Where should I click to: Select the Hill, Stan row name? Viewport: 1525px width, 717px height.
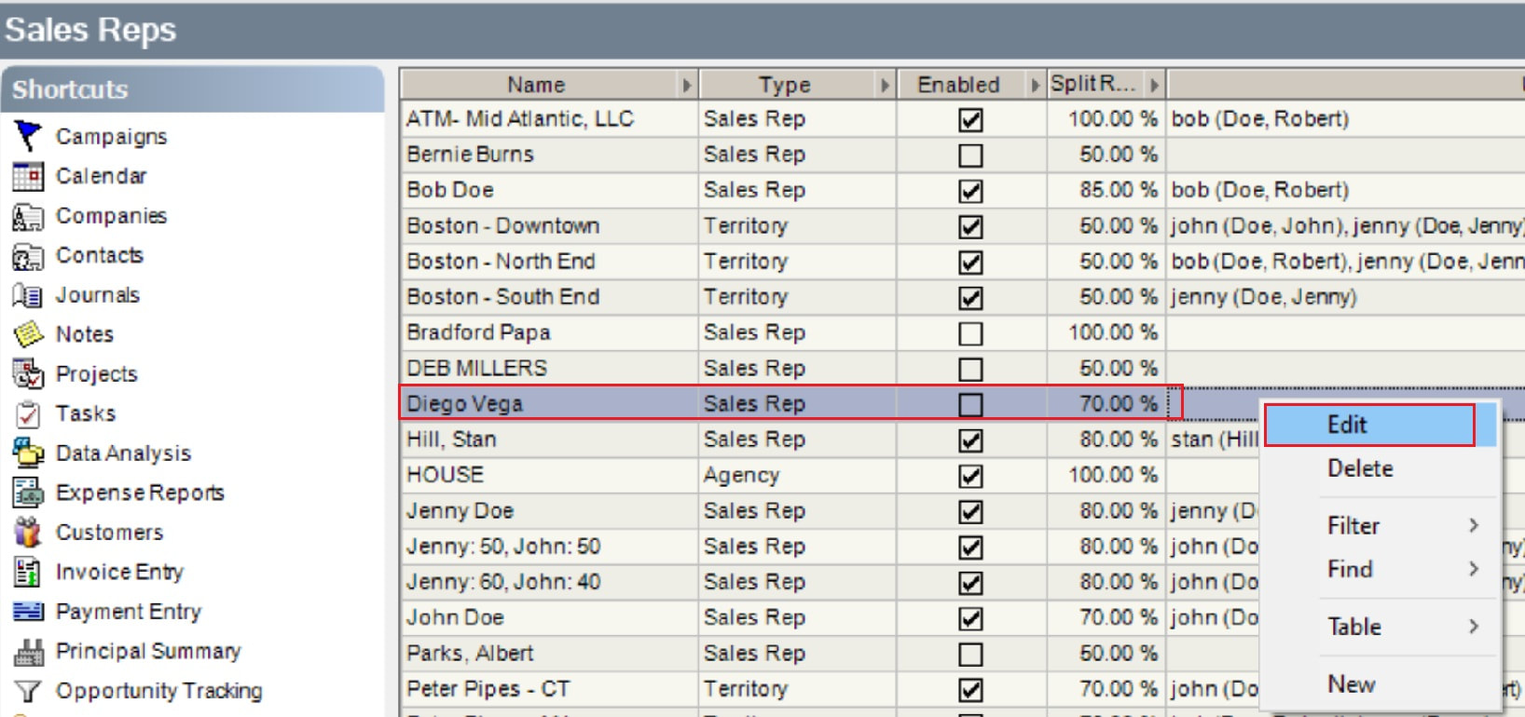pos(550,440)
